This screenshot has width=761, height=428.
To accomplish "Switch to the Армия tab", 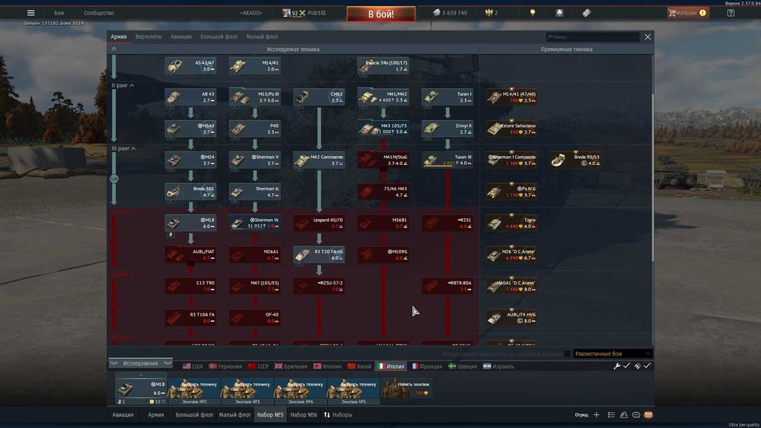I will (x=119, y=36).
